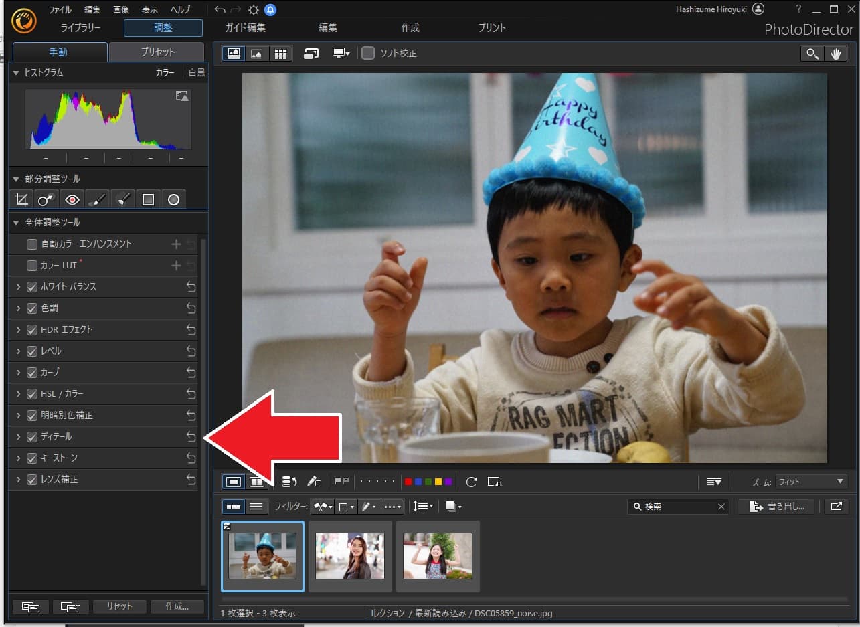Select the pan hand tool
This screenshot has height=627, width=860.
coord(836,54)
